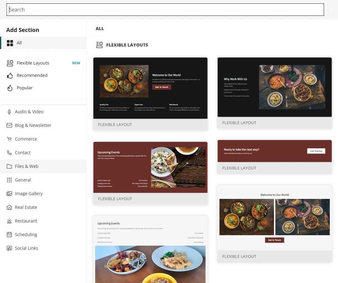Click the General dots grid icon
Image resolution: width=338 pixels, height=283 pixels.
9,180
